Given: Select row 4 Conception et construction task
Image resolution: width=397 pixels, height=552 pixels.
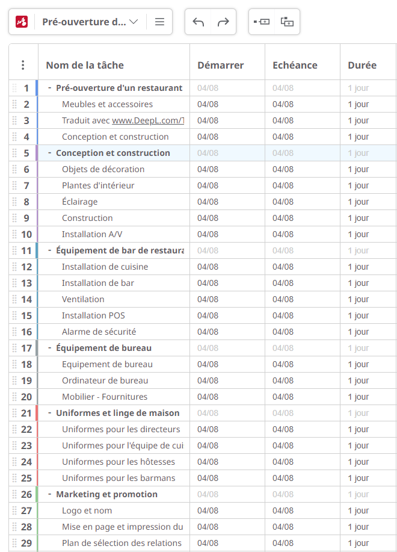Looking at the screenshot, I should pyautogui.click(x=115, y=137).
